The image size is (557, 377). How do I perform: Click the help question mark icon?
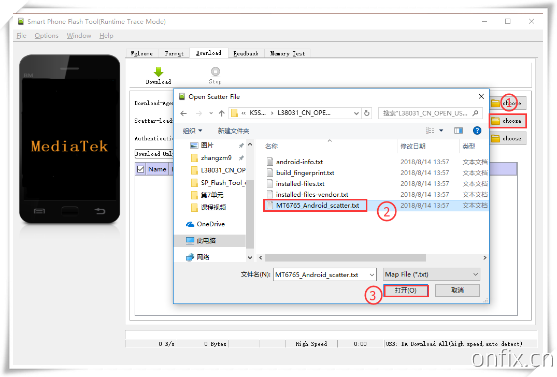(477, 130)
